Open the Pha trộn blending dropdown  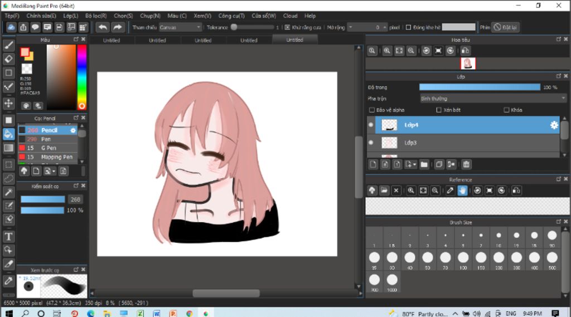(493, 98)
